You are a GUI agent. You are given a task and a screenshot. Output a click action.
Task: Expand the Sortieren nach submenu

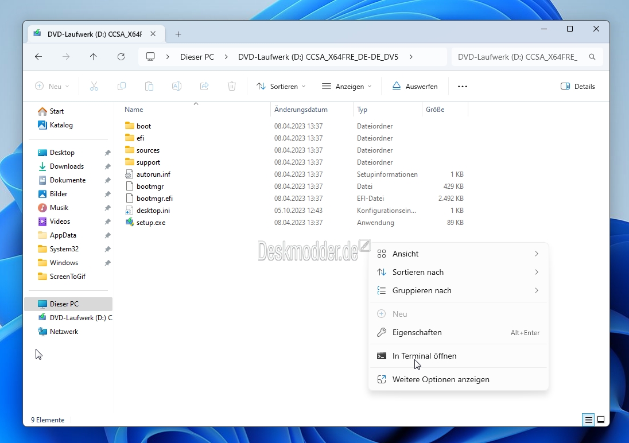pyautogui.click(x=458, y=272)
